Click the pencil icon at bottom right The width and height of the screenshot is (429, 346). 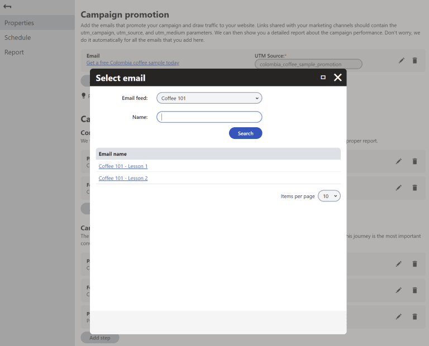[398, 316]
